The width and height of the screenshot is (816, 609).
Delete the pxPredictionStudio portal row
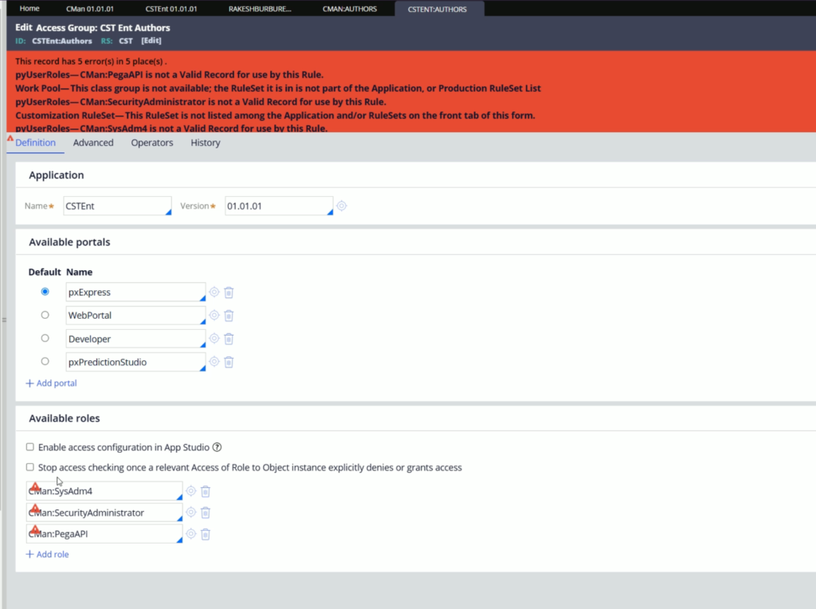(229, 362)
